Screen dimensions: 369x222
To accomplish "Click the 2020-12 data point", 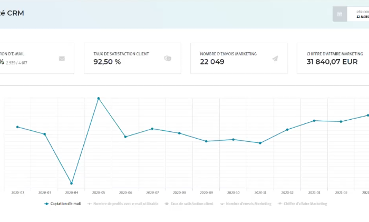I will point(287,130).
